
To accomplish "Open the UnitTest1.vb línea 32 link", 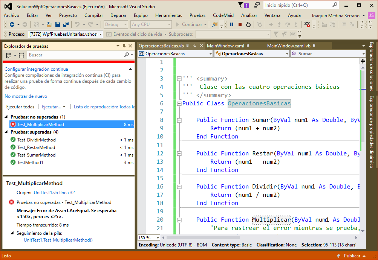I will [x=54, y=193].
